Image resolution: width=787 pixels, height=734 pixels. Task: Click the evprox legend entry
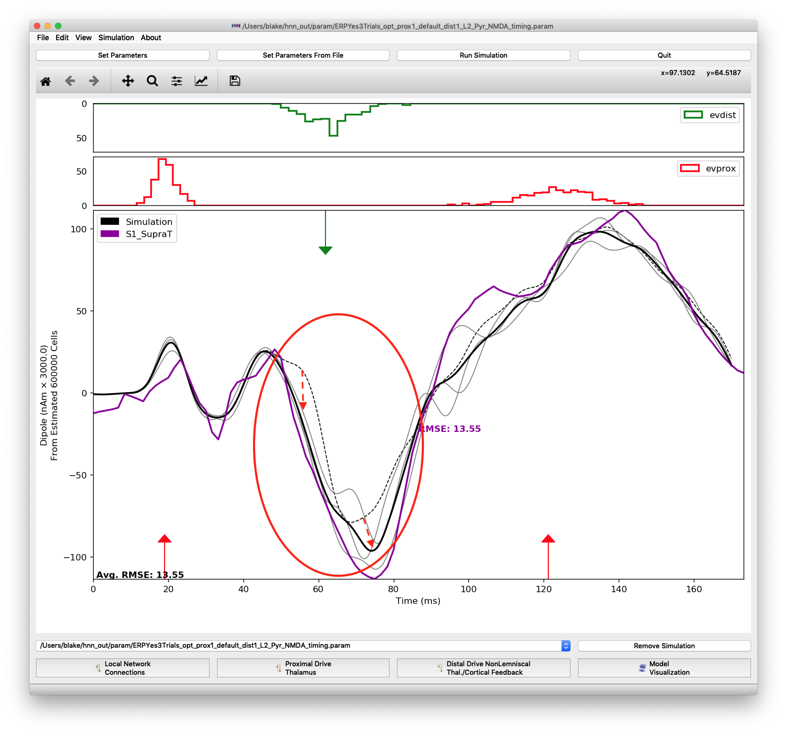(708, 168)
